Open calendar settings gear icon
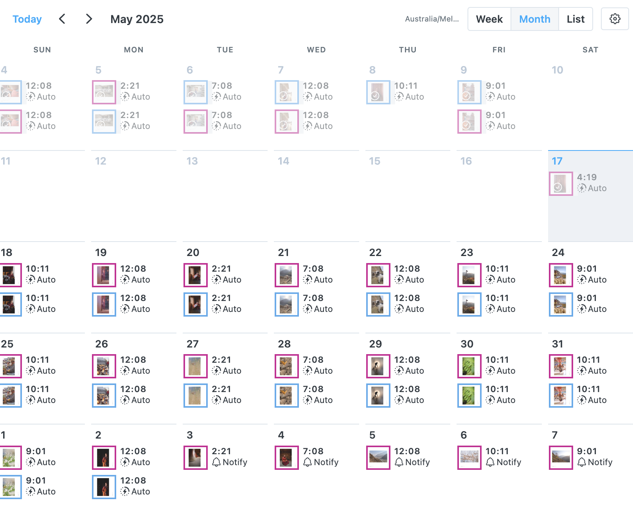 tap(615, 19)
